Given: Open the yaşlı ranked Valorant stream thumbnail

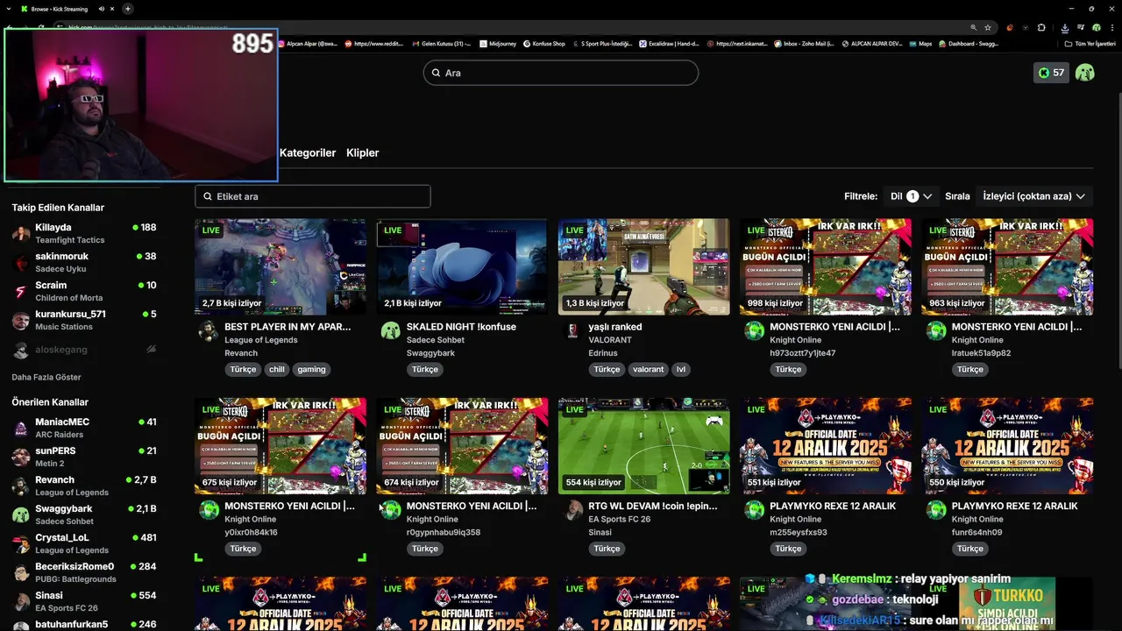Looking at the screenshot, I should (644, 266).
